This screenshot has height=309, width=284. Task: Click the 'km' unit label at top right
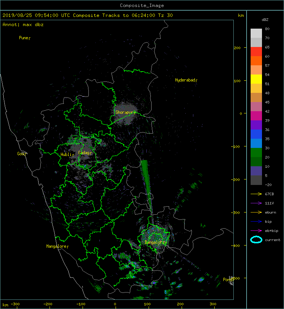click(x=241, y=15)
